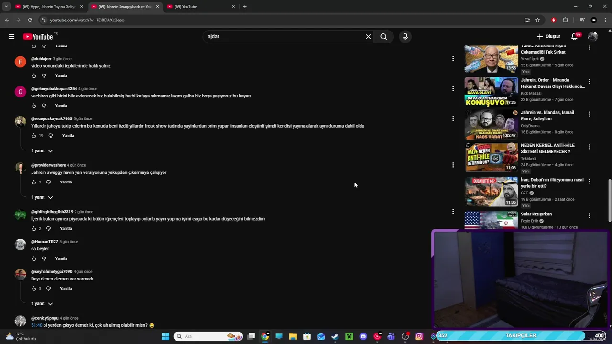Click the TAKİPÇİLER follower goal bar
Screen dimensions: 612x344
(x=521, y=335)
